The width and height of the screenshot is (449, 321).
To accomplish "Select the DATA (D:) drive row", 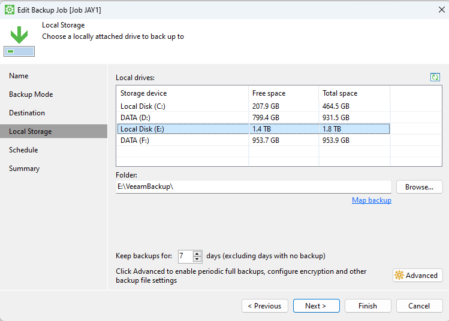I will coord(253,118).
